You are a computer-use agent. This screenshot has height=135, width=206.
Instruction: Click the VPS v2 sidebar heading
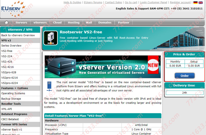coord(20,40)
